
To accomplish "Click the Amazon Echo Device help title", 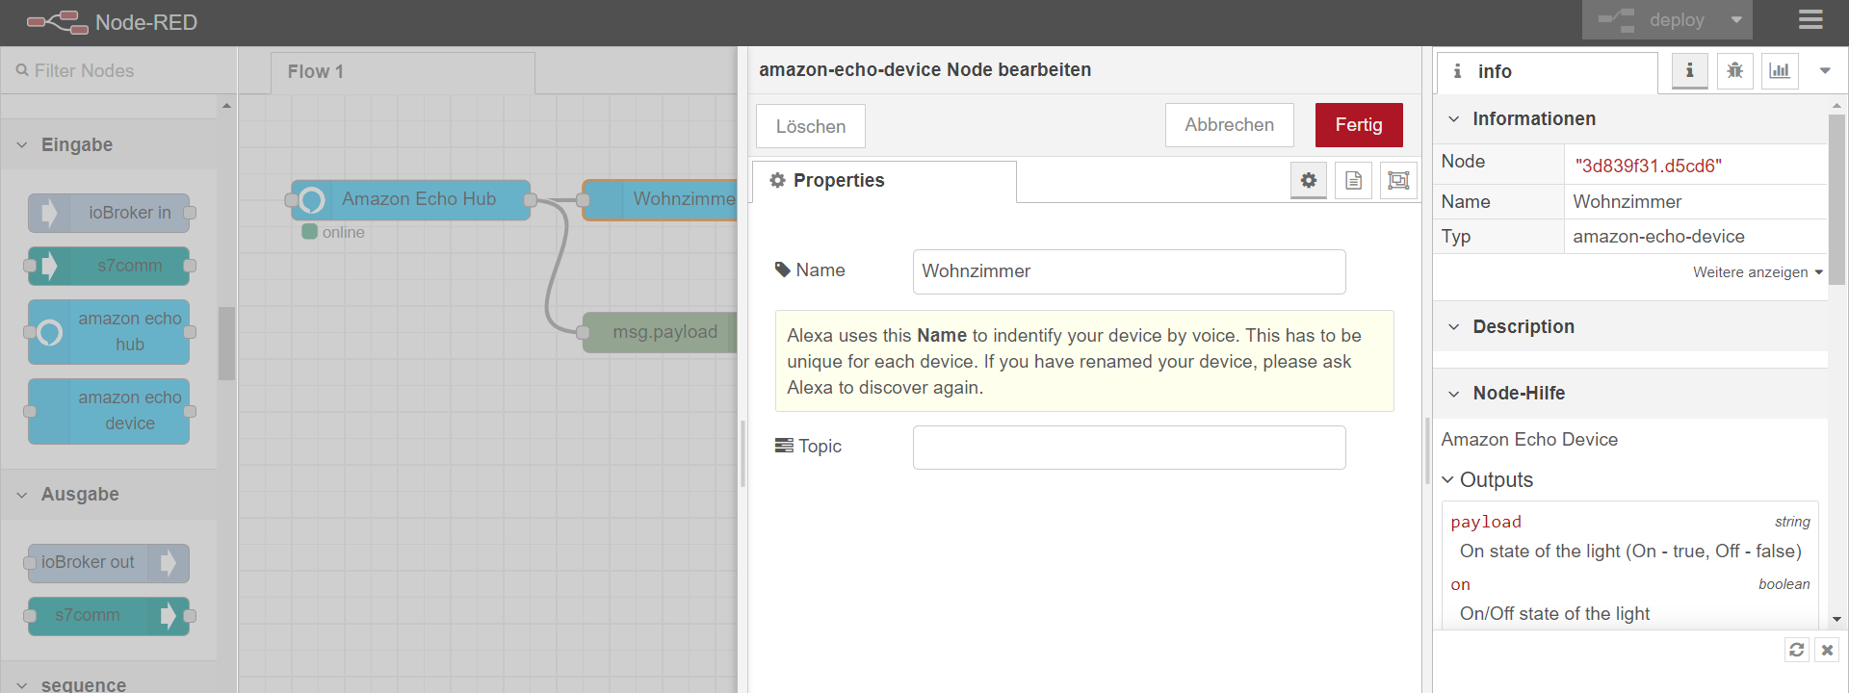I will 1529,439.
